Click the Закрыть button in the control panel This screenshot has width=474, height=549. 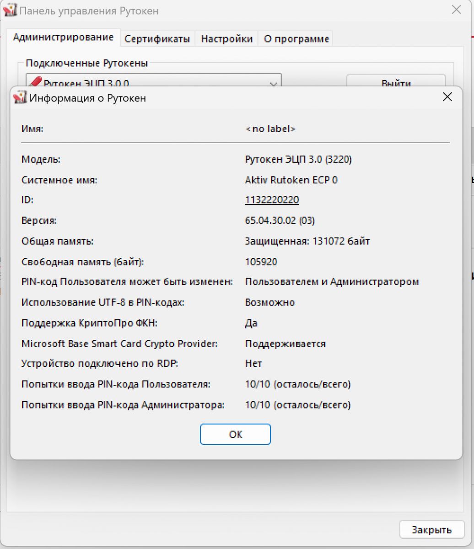(x=432, y=530)
